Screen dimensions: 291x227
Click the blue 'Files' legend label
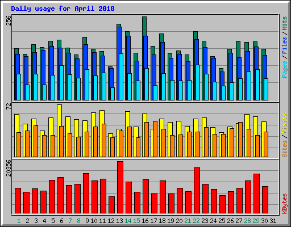tap(284, 45)
